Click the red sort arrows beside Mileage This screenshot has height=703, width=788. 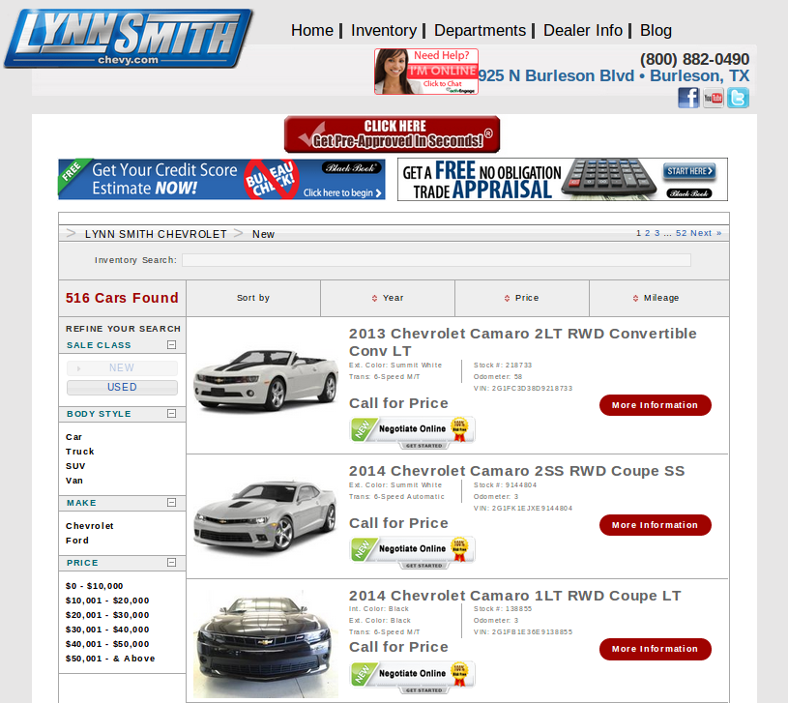tap(636, 298)
